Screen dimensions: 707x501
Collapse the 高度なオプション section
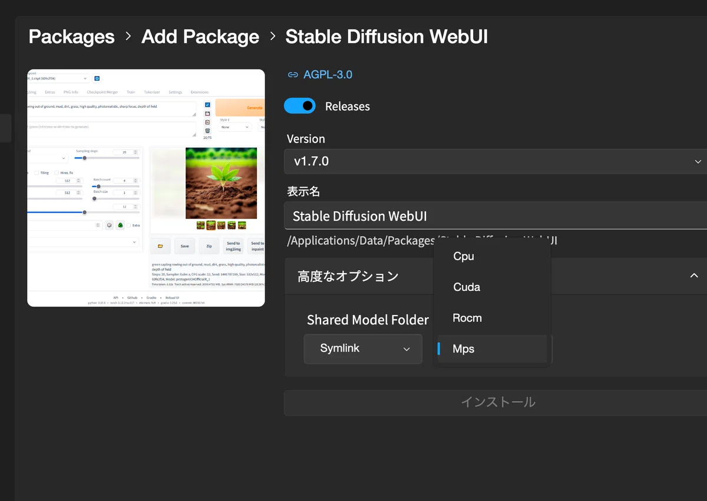(x=495, y=276)
